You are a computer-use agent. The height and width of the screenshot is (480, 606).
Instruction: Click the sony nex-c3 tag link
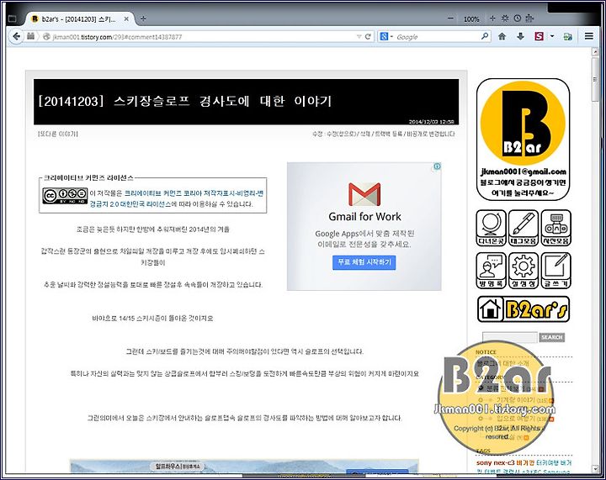point(495,462)
